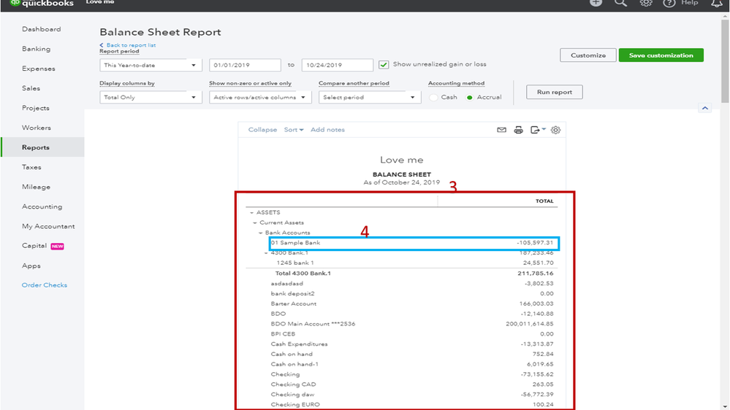Expand the Compare another period dropdown

(x=370, y=97)
